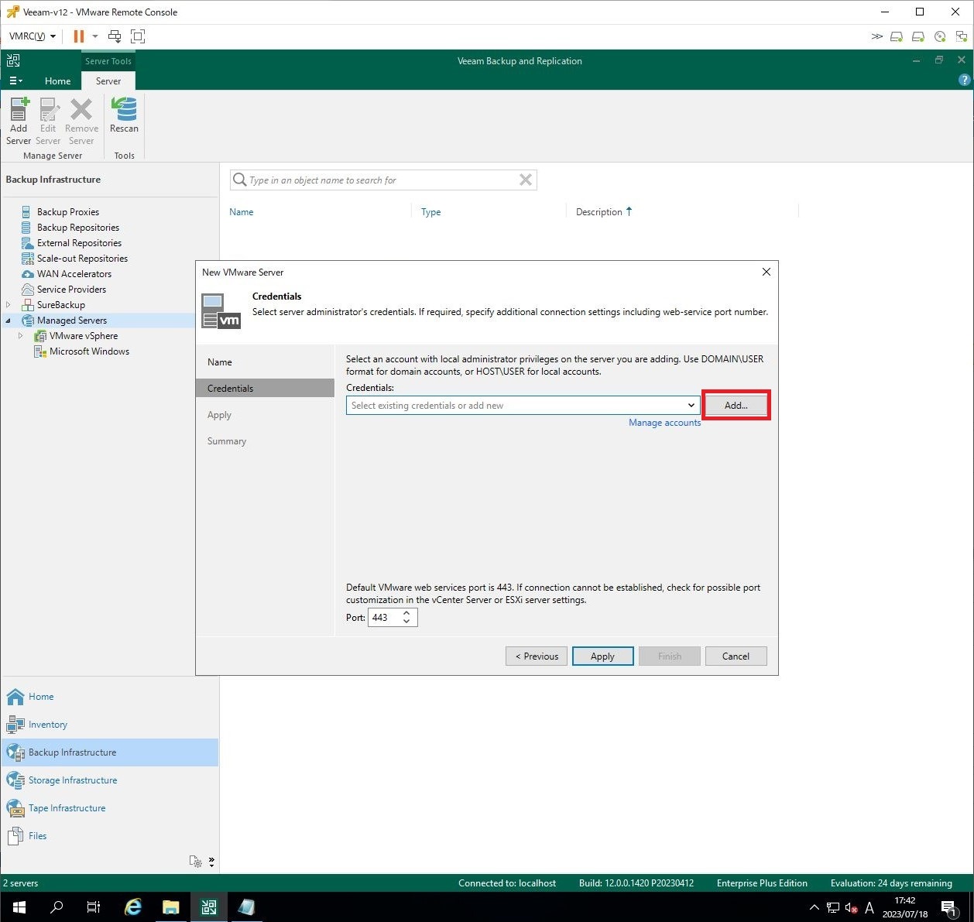Select Microsoft Windows under Managed Servers

[89, 351]
